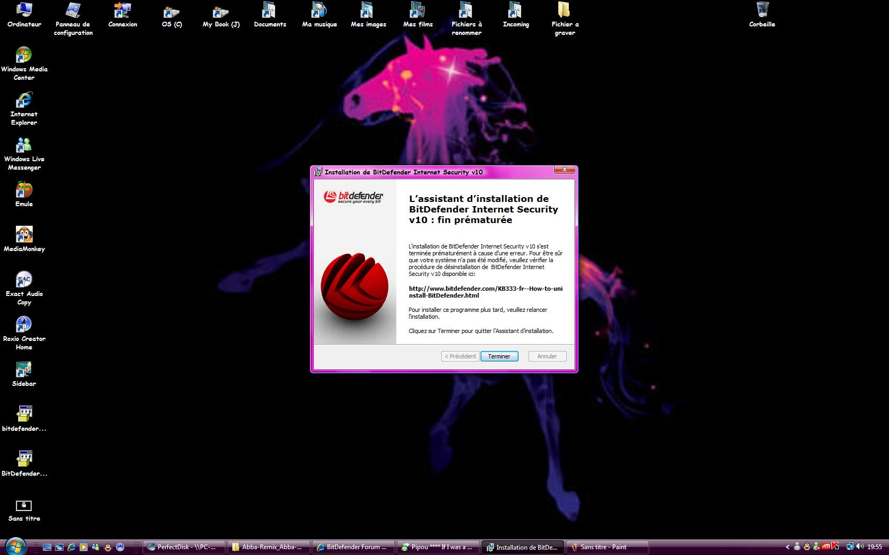This screenshot has height=555, width=889.
Task: Click the MediaMonkey tray icon
Action: tap(806, 547)
